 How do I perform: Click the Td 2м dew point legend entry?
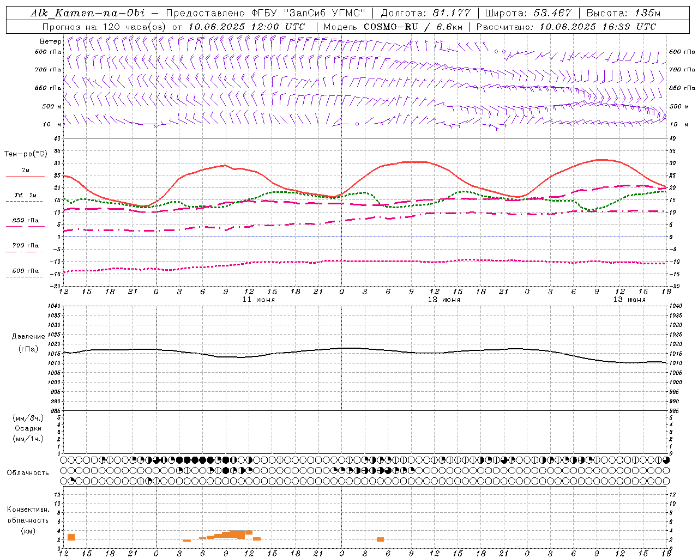(x=25, y=195)
